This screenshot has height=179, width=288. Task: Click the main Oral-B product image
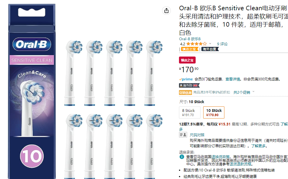click(x=32, y=91)
